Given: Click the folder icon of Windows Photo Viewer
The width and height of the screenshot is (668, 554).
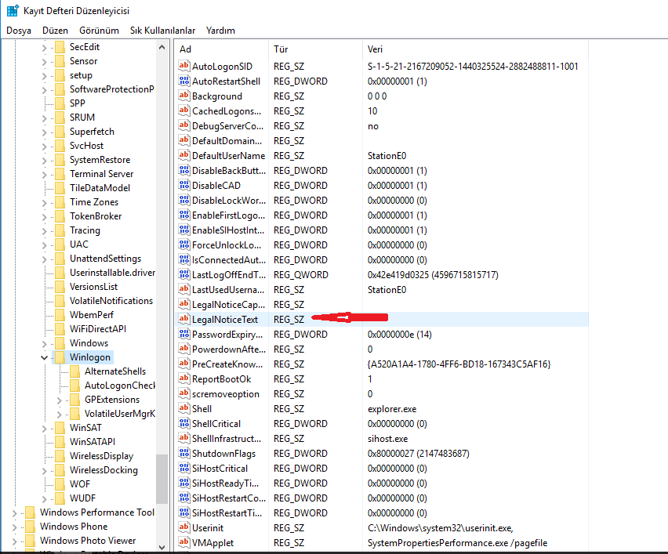Looking at the screenshot, I should (31, 541).
